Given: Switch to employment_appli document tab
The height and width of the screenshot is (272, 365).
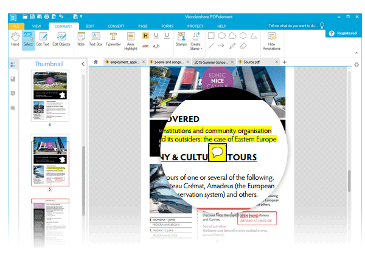Looking at the screenshot, I should click(123, 62).
